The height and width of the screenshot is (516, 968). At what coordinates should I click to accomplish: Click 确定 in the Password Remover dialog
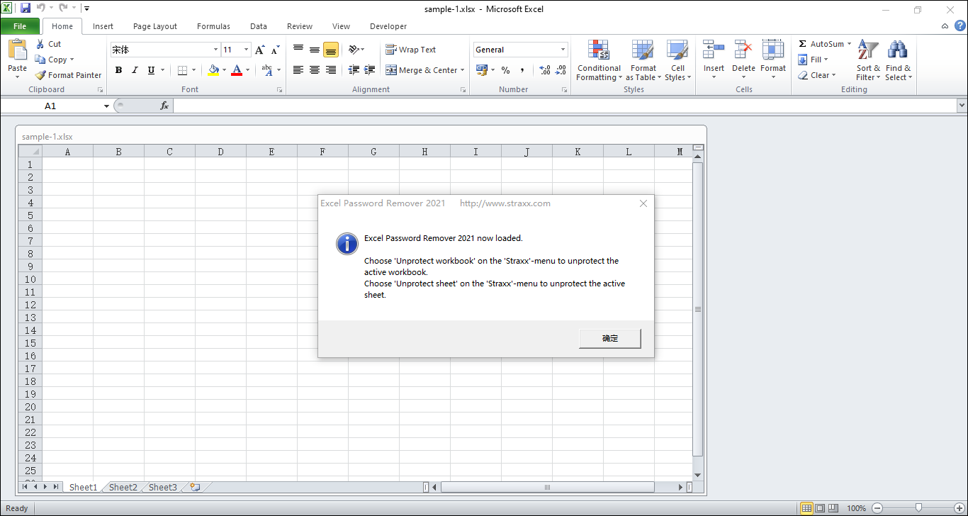[x=610, y=339]
